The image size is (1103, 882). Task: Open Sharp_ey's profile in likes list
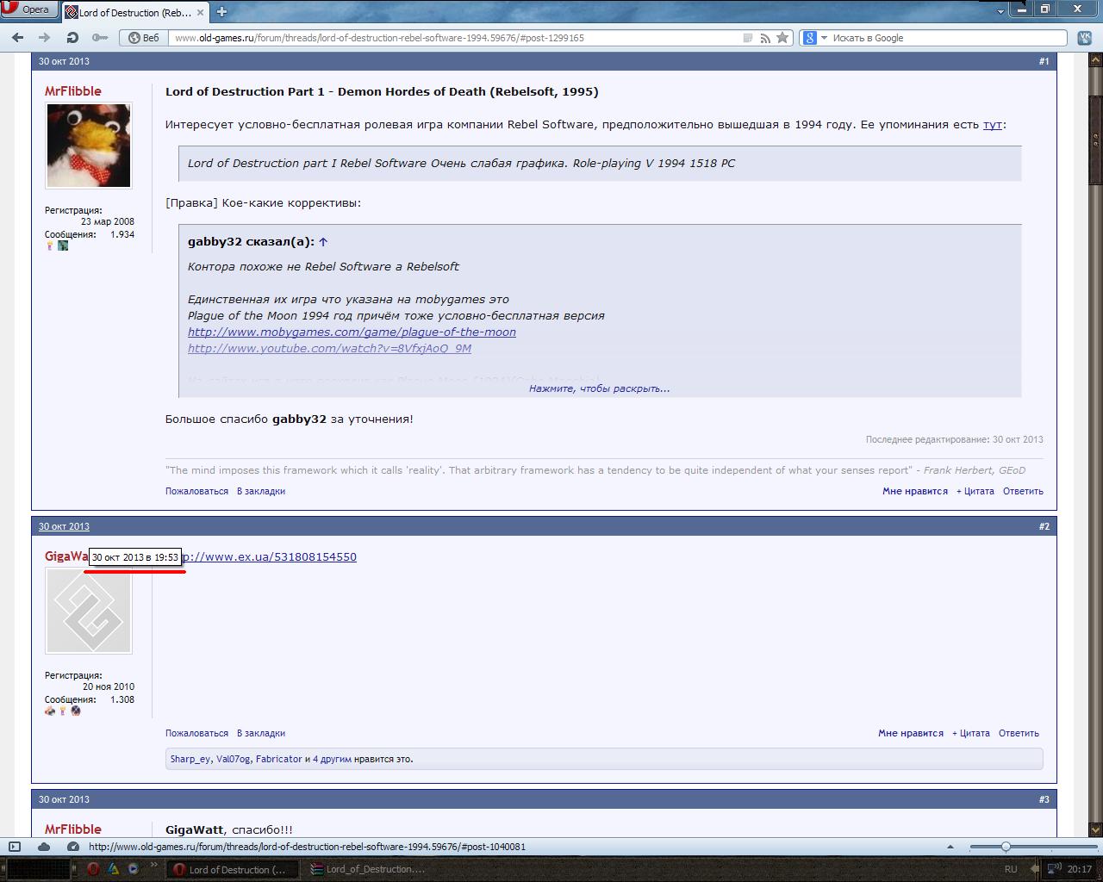point(190,759)
